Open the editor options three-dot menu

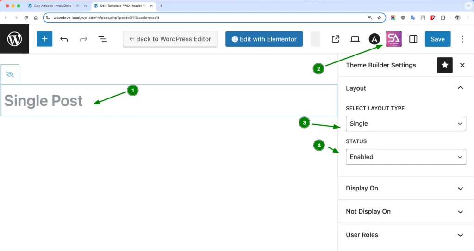pos(462,39)
